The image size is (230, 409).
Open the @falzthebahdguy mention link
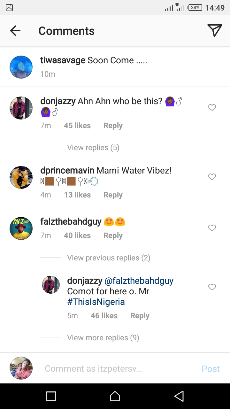tap(139, 281)
